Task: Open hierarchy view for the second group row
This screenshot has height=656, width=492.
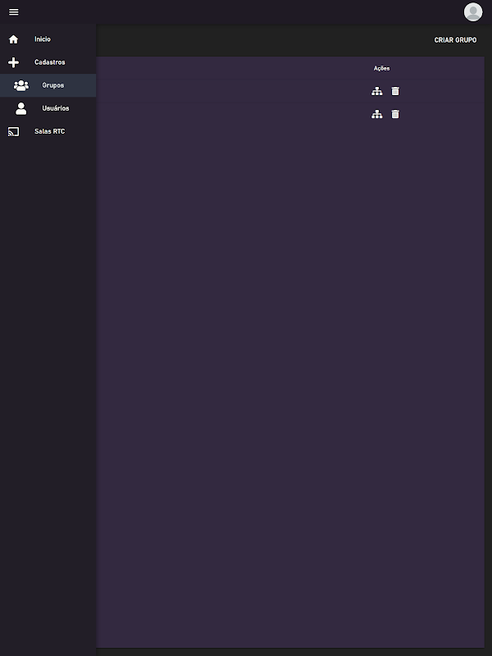Action: 377,114
